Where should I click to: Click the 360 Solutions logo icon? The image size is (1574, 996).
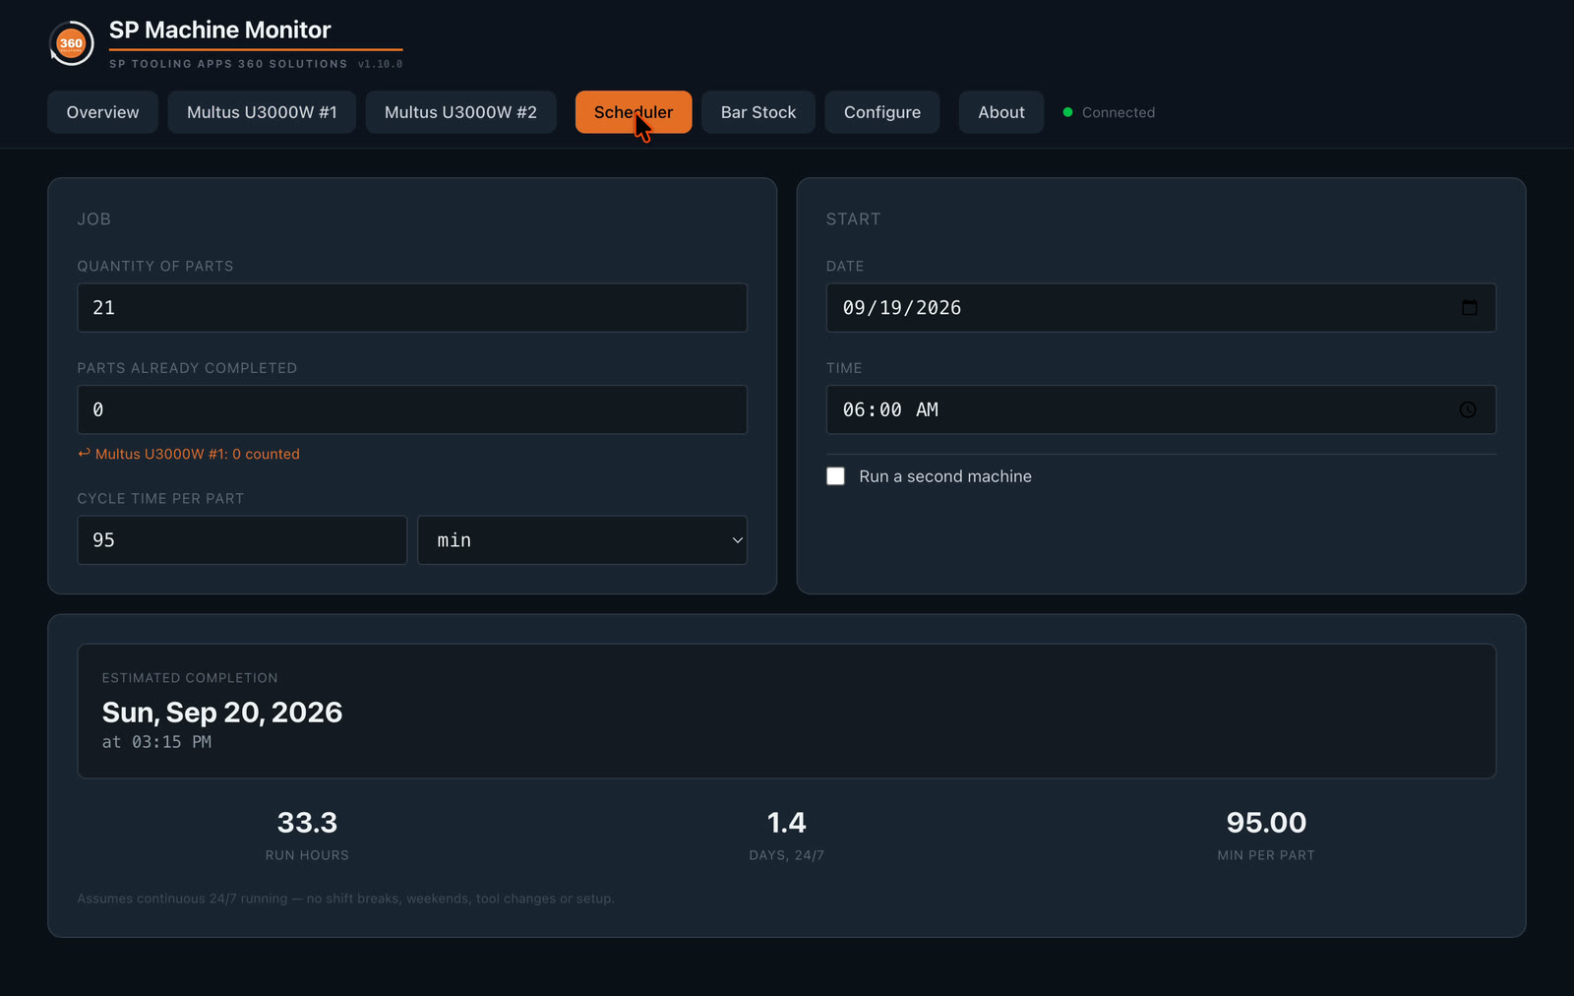(71, 43)
